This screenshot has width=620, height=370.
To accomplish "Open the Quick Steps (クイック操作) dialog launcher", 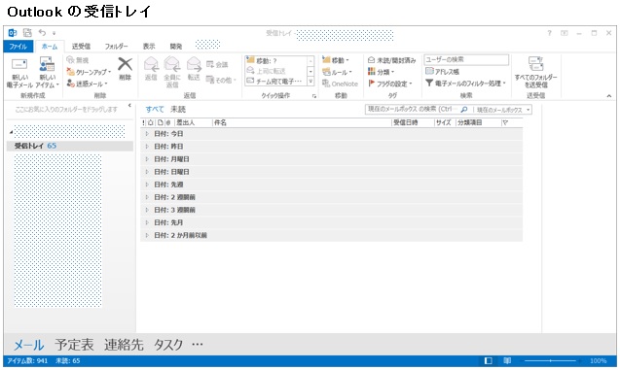I will click(x=314, y=96).
